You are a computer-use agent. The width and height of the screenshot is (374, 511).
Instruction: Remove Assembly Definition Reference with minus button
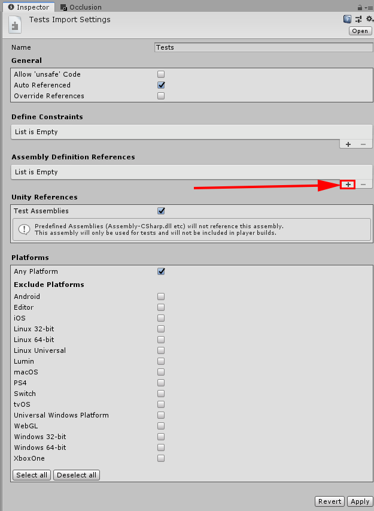tap(363, 185)
